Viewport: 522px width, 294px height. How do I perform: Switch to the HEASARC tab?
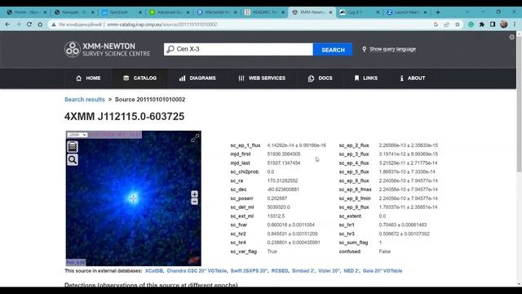pyautogui.click(x=264, y=12)
